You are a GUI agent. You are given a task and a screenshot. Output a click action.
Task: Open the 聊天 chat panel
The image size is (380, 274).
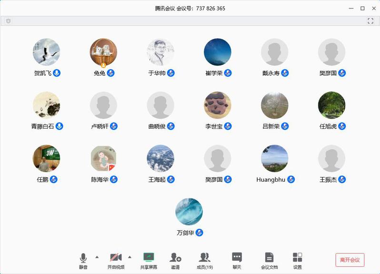pos(237,261)
